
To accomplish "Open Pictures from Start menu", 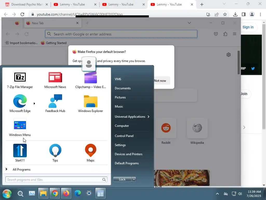I will pos(120,97).
